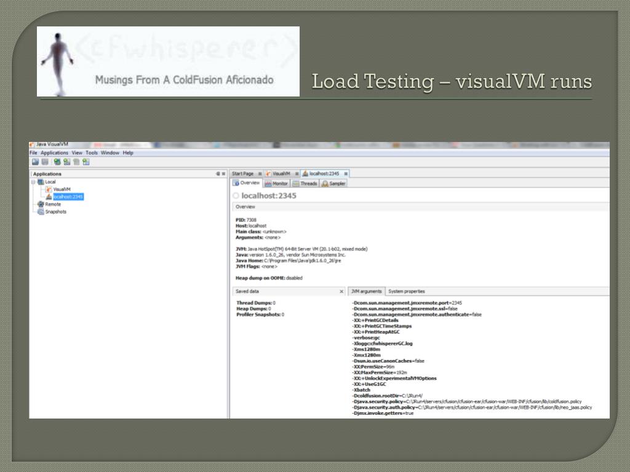
Task: Click the localhost:2345 JMX node icon
Action: (49, 197)
